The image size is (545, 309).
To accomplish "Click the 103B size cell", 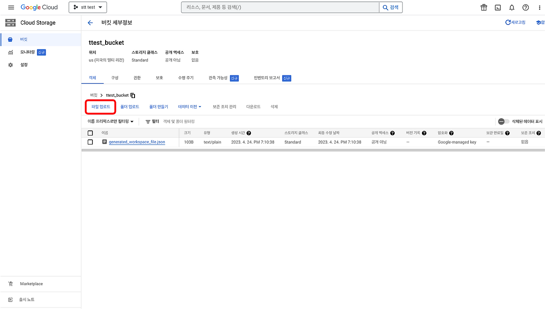I will coord(189,142).
